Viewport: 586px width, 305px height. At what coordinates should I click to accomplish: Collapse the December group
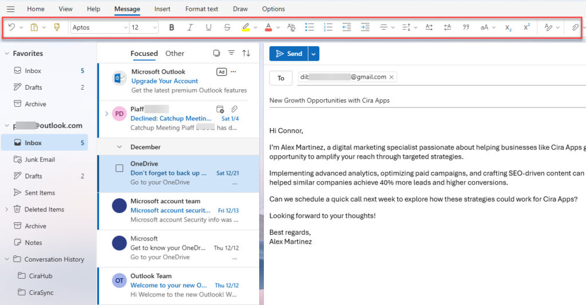coord(119,147)
